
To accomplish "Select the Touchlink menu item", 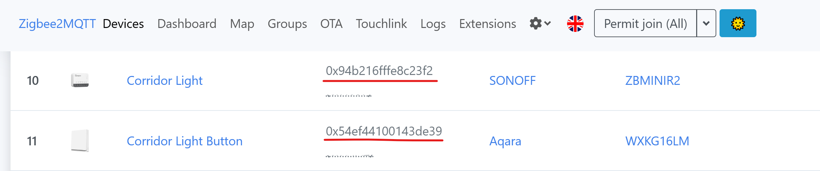I will [x=381, y=24].
